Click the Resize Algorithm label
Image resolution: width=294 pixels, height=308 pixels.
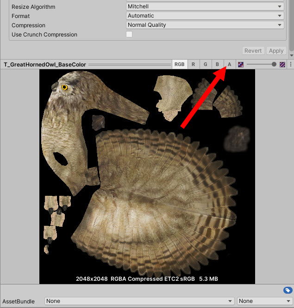click(x=33, y=7)
